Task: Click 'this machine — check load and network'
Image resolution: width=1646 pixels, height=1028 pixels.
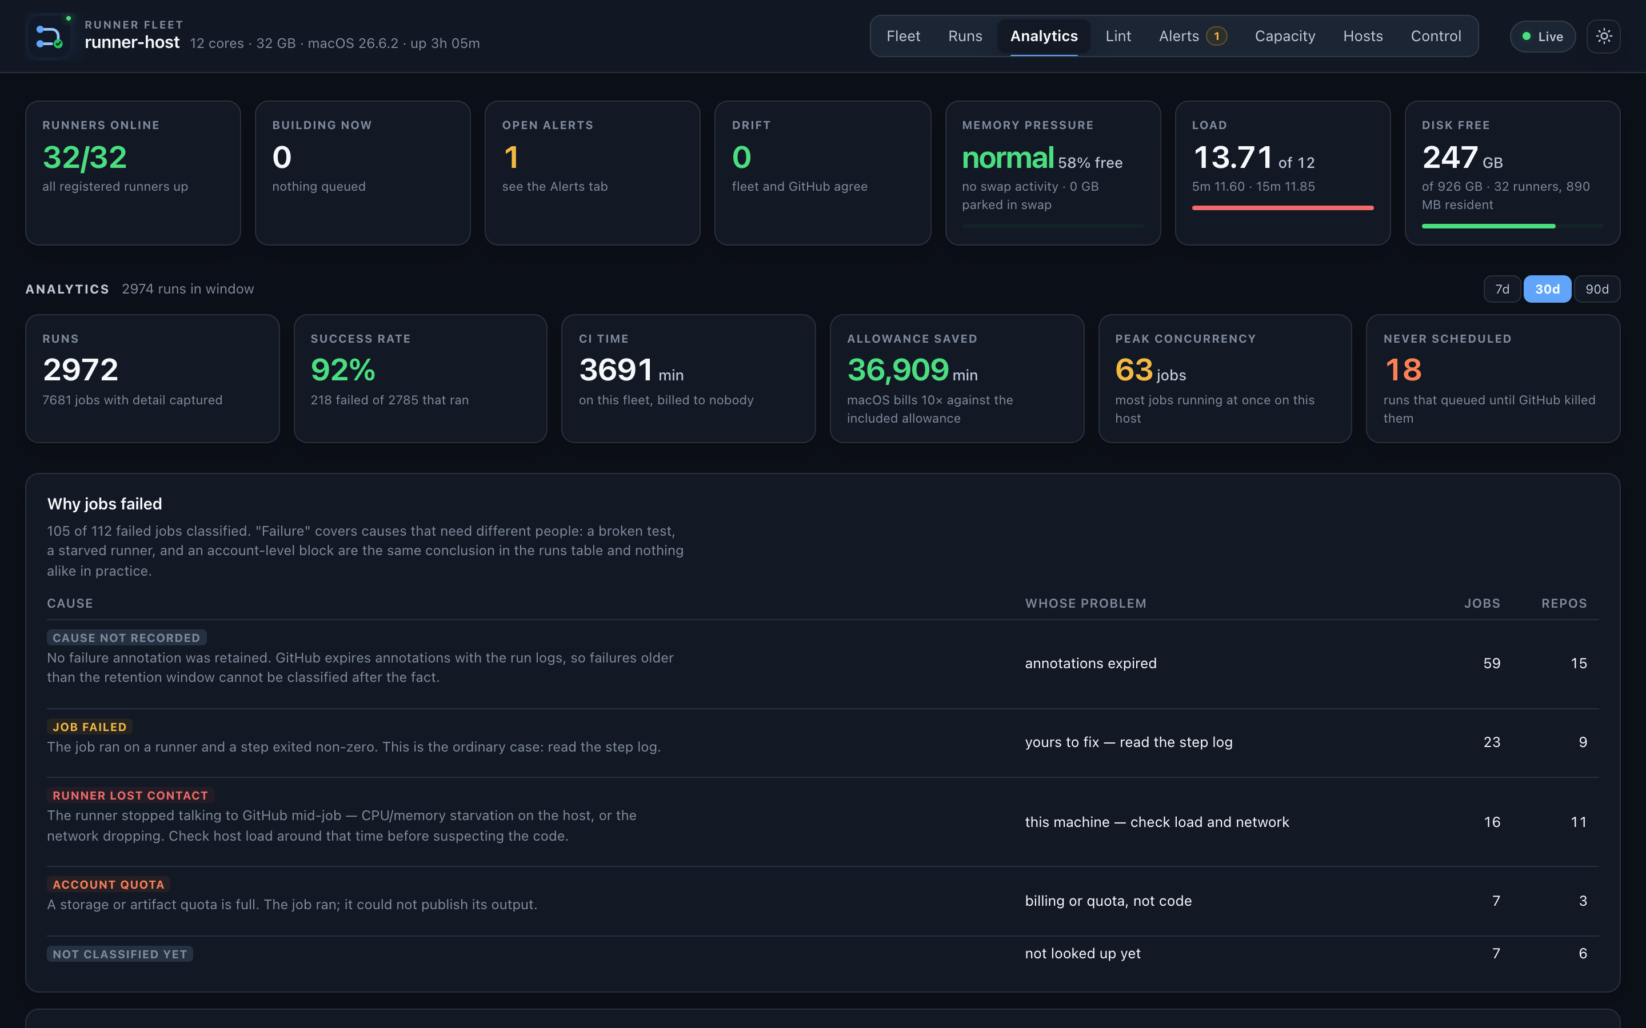Action: 1157,822
